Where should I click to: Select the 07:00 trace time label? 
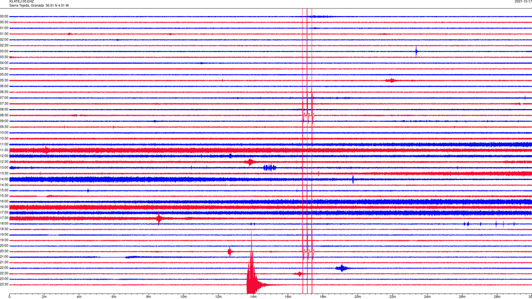tap(4, 97)
